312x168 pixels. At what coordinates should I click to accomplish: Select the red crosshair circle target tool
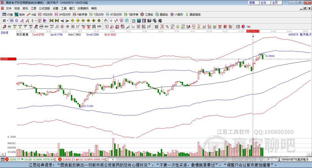(62, 27)
